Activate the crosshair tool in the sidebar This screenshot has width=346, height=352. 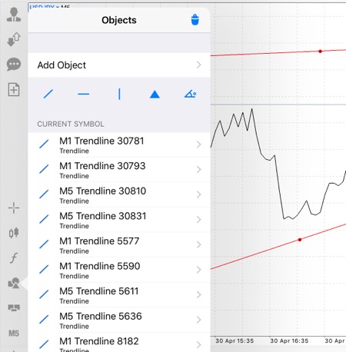pyautogui.click(x=14, y=208)
